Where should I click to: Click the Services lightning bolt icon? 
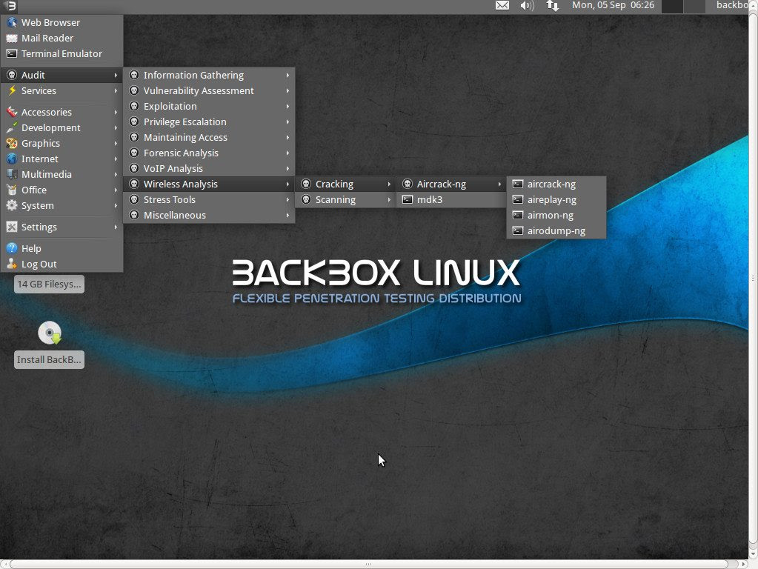click(x=12, y=90)
